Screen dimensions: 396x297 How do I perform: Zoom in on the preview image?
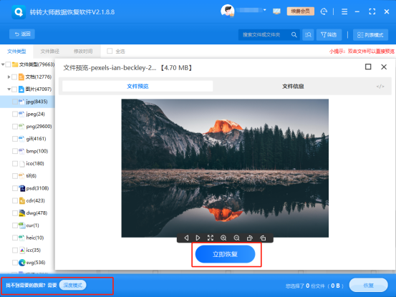pos(223,238)
